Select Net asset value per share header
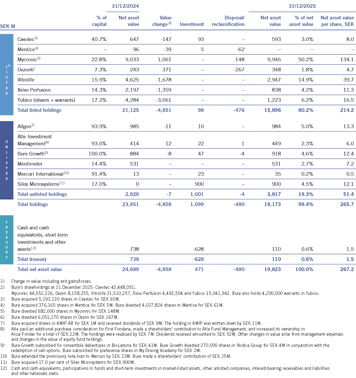 point(337,21)
